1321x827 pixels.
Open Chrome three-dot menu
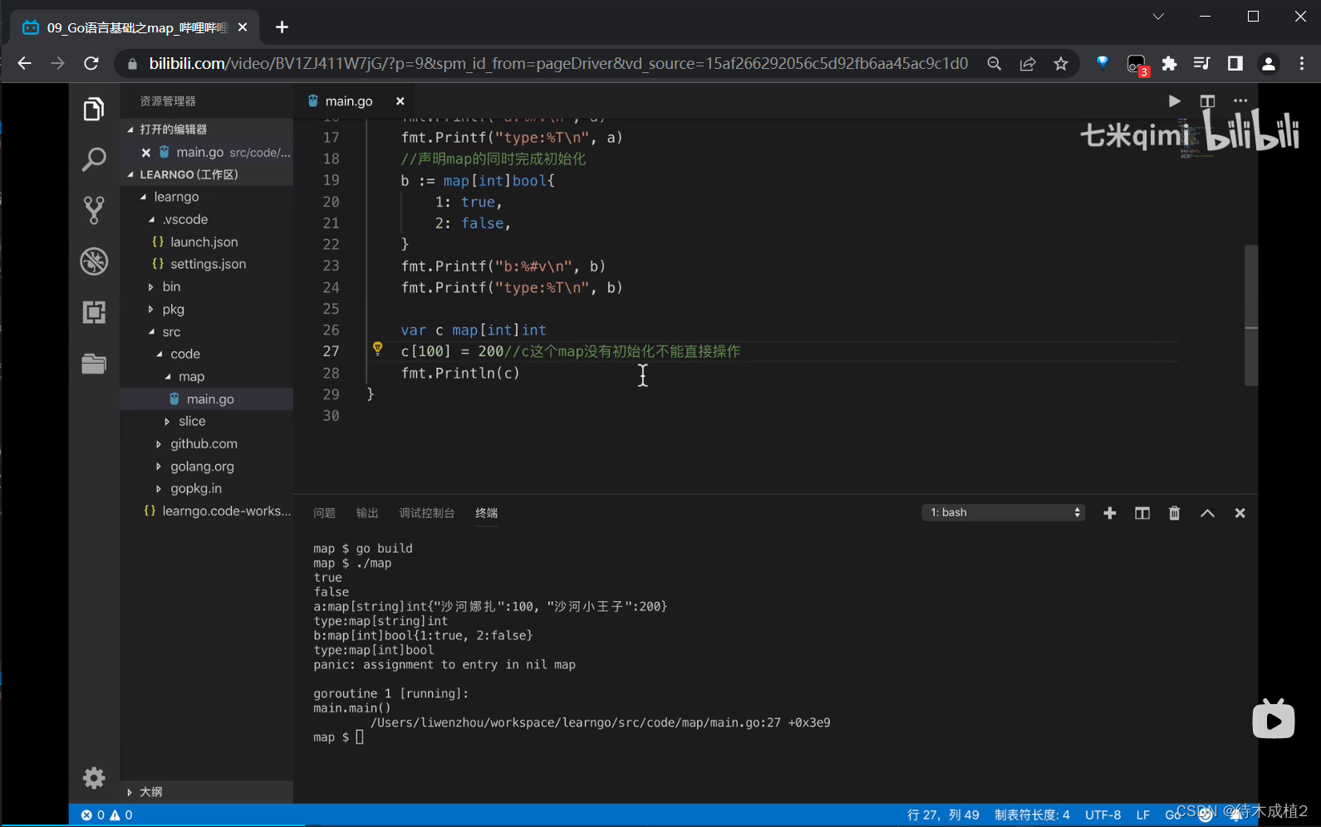pyautogui.click(x=1301, y=64)
